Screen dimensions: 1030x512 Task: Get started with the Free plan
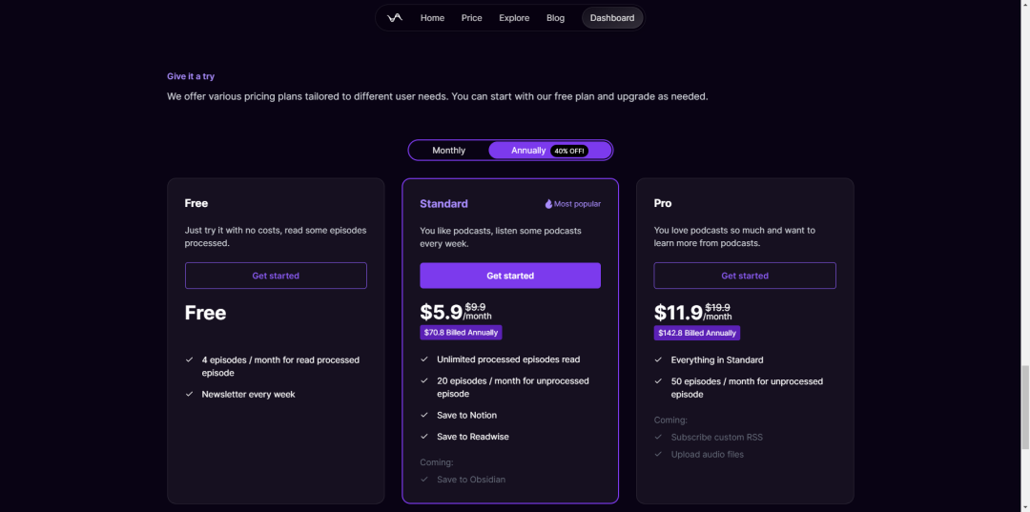tap(276, 276)
